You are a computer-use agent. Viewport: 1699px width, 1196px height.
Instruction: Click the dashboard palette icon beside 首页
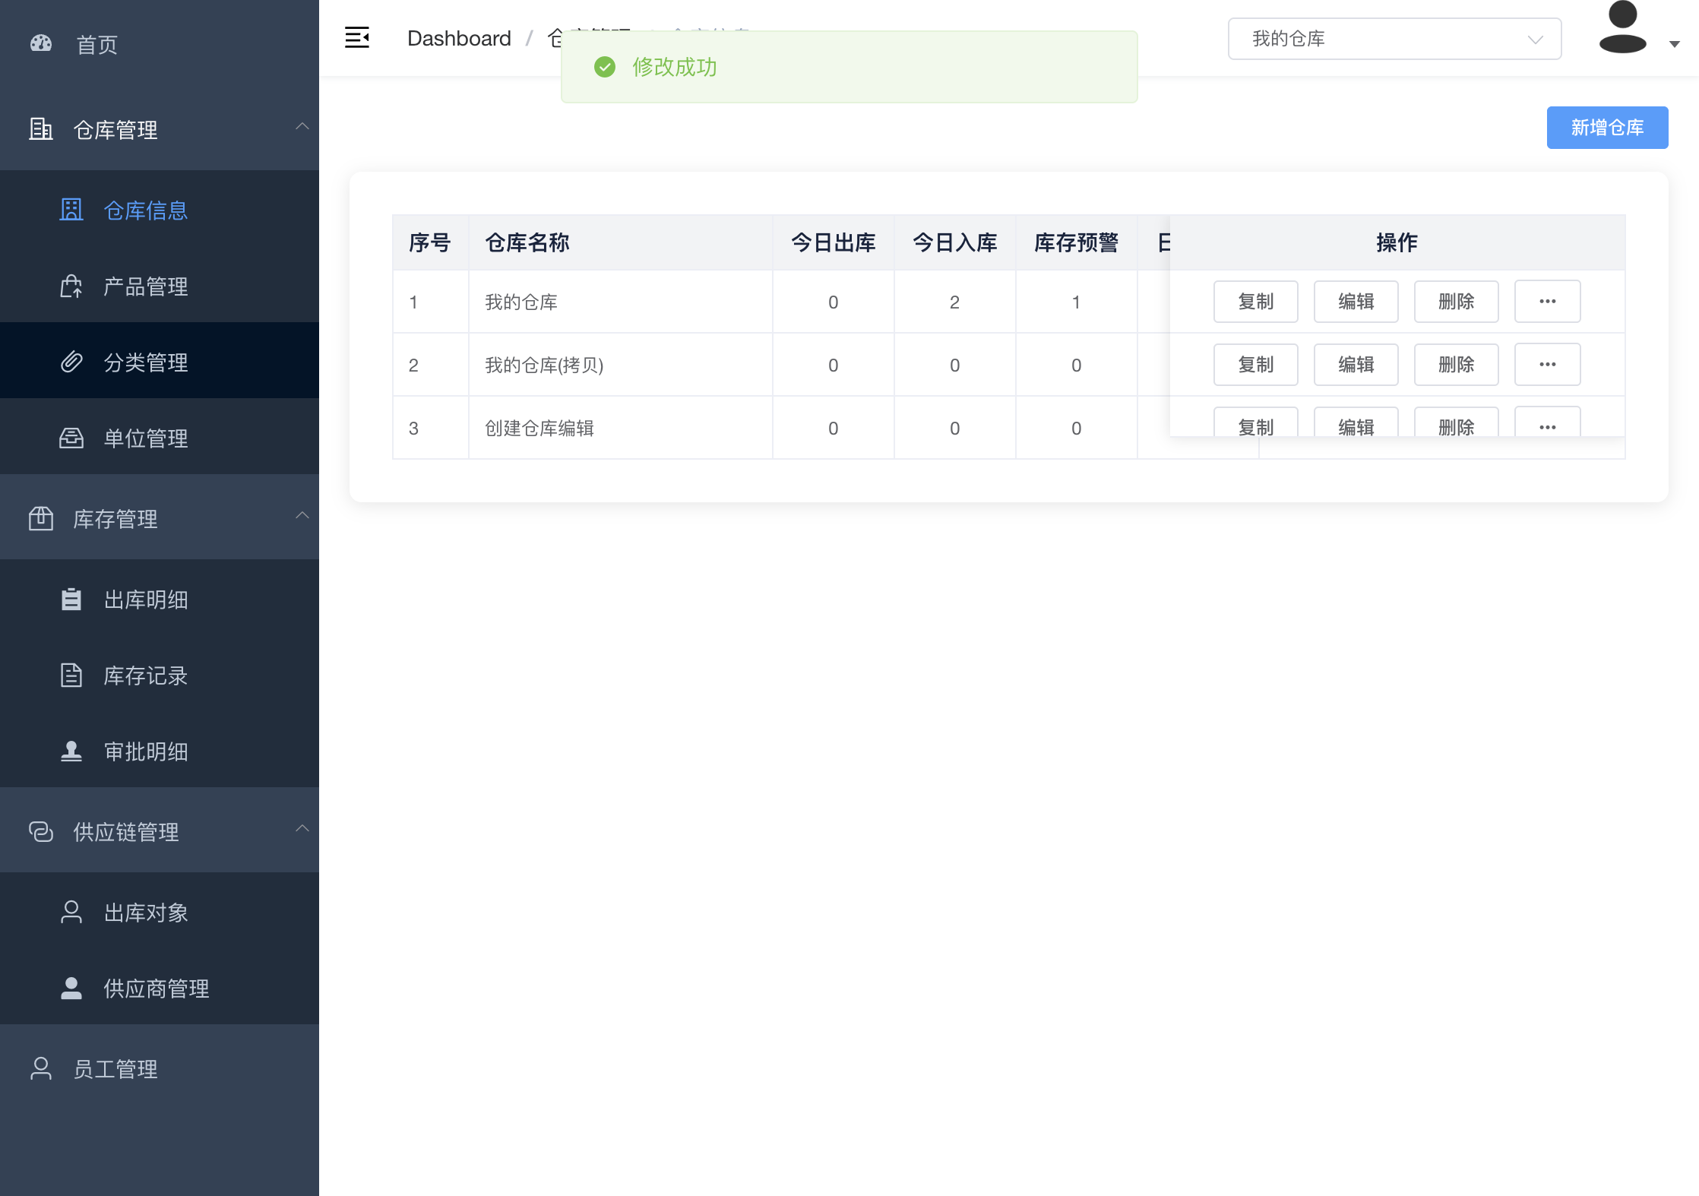click(41, 44)
